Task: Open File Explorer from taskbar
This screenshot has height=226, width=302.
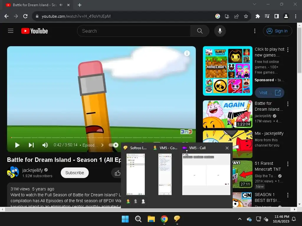Action: point(151,219)
